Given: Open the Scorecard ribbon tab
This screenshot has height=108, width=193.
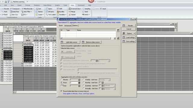Looking at the screenshot, I should pyautogui.click(x=81, y=5).
